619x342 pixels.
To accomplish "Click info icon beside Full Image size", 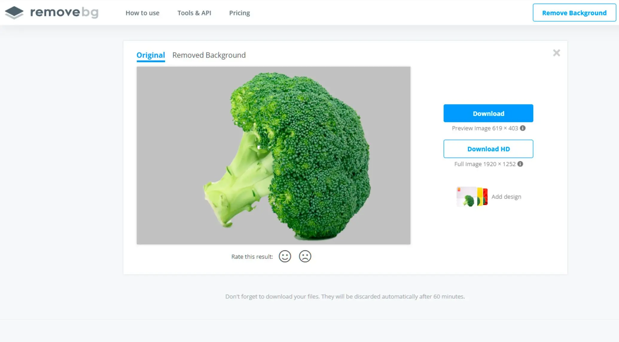I will tap(520, 164).
